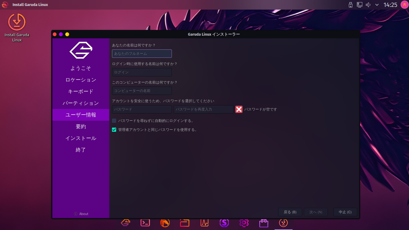Focus the コンピューターの名前 field
The height and width of the screenshot is (230, 409).
[x=142, y=91]
